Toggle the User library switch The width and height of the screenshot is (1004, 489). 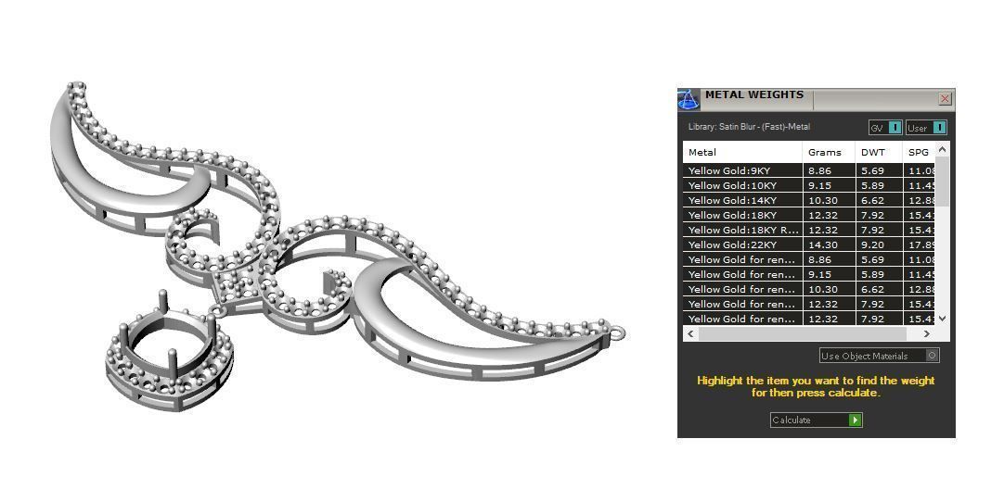926,128
